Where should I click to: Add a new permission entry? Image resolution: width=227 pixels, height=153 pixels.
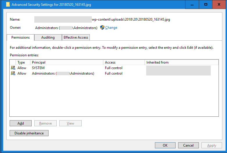21,123
